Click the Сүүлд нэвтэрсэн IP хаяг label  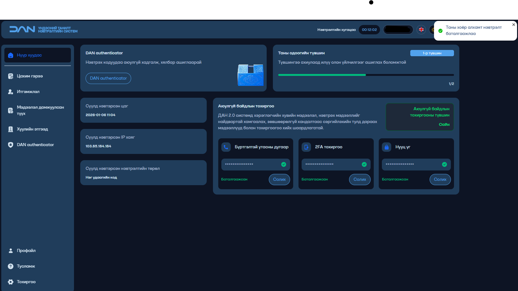point(110,137)
